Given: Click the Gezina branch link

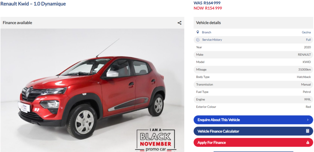Looking at the screenshot, I should click(306, 32).
